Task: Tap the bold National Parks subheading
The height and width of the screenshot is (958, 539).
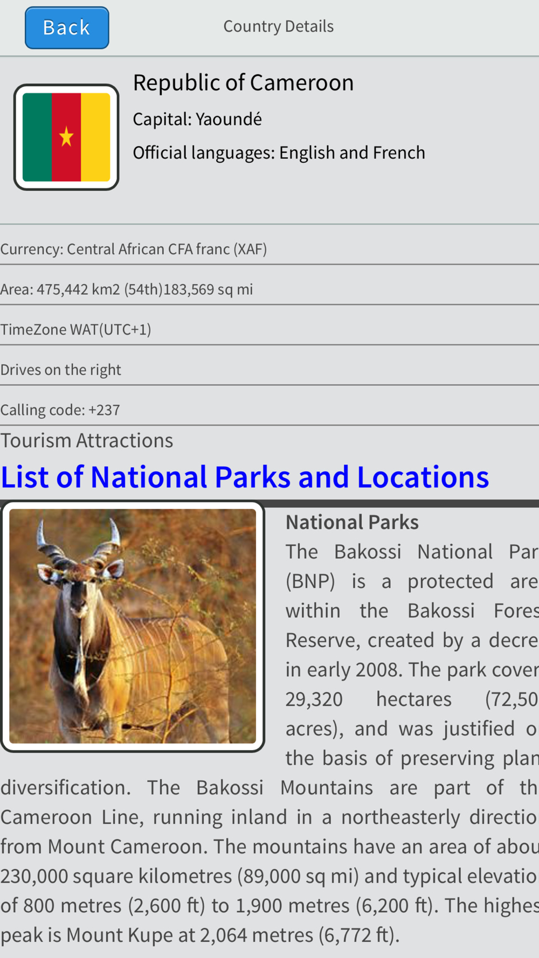Action: pyautogui.click(x=352, y=522)
